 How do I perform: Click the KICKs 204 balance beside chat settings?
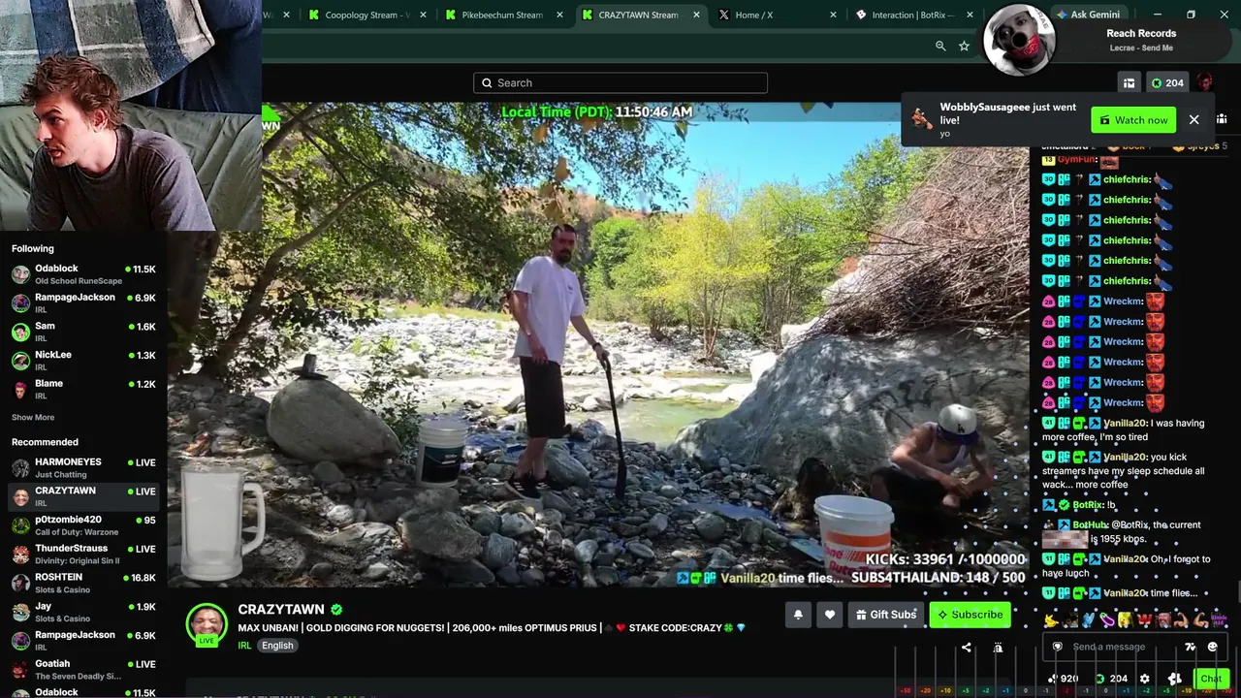pyautogui.click(x=1111, y=679)
